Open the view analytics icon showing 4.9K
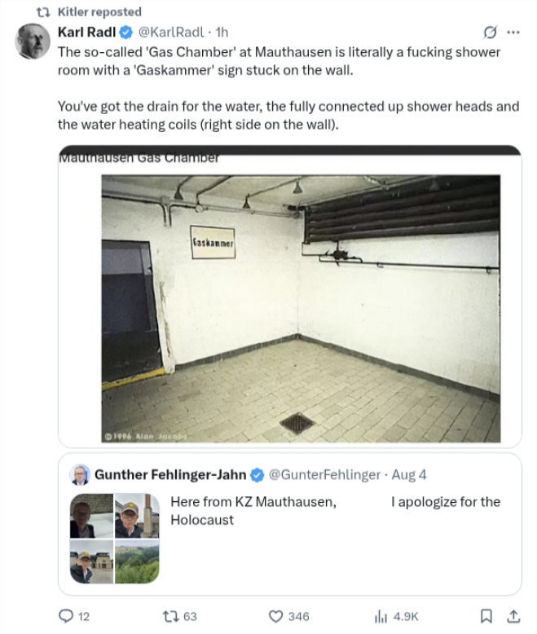The height and width of the screenshot is (634, 537). coord(381,616)
